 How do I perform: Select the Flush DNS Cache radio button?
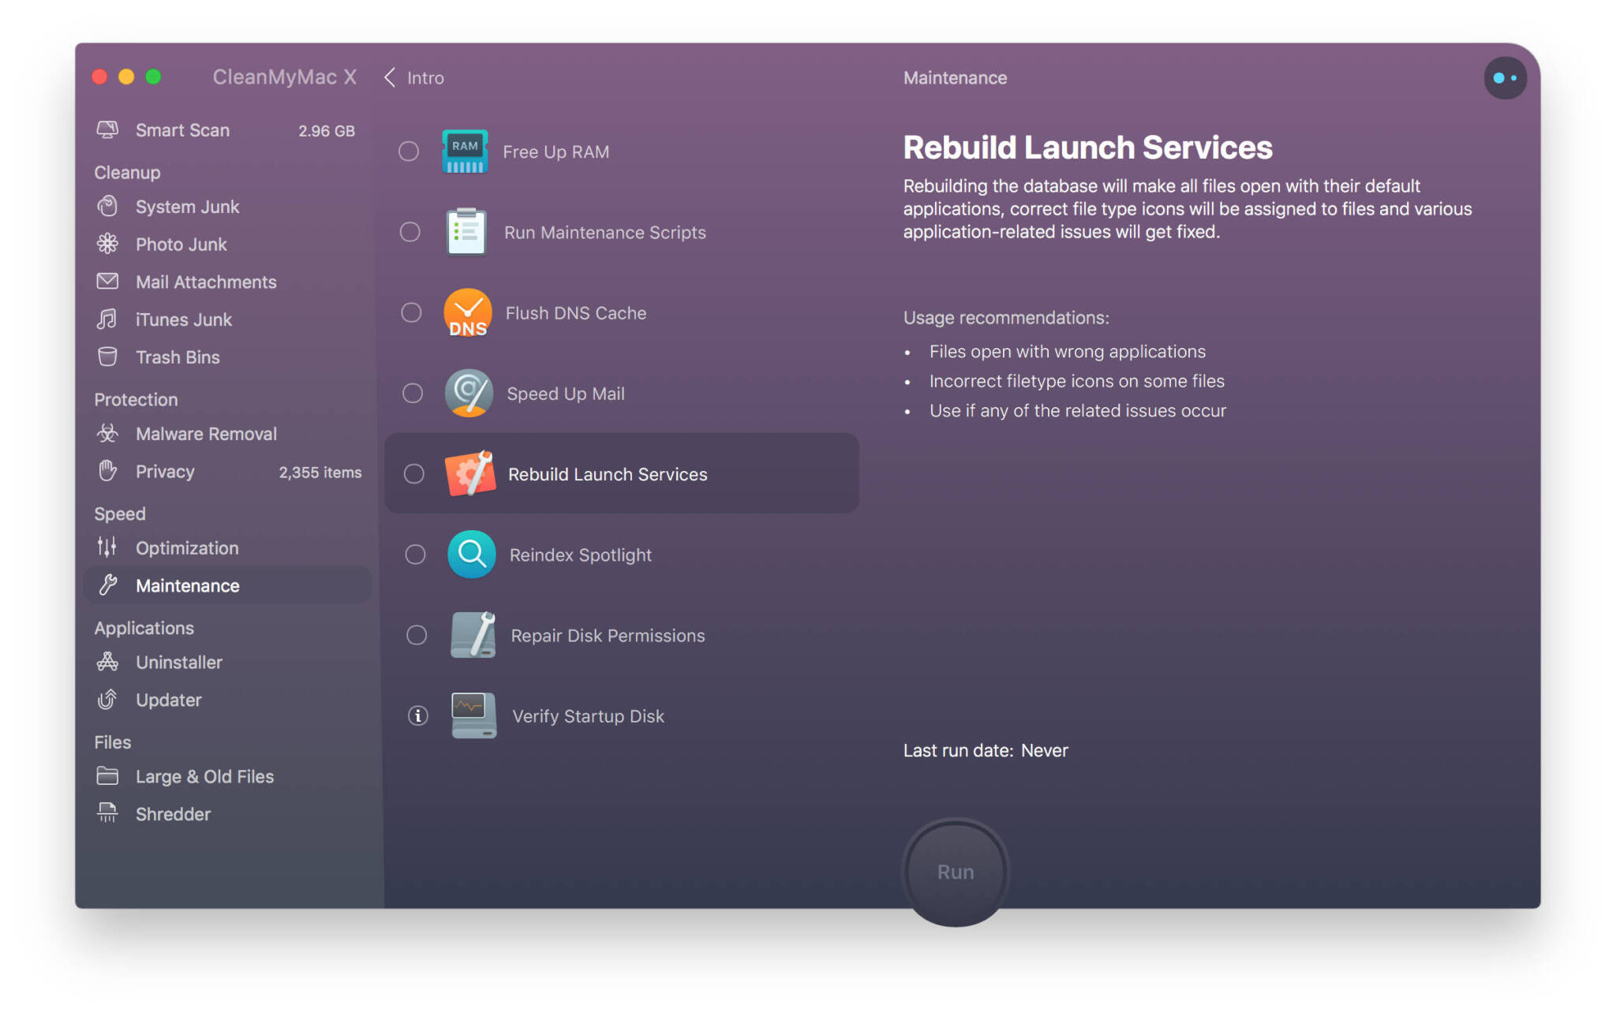point(413,312)
